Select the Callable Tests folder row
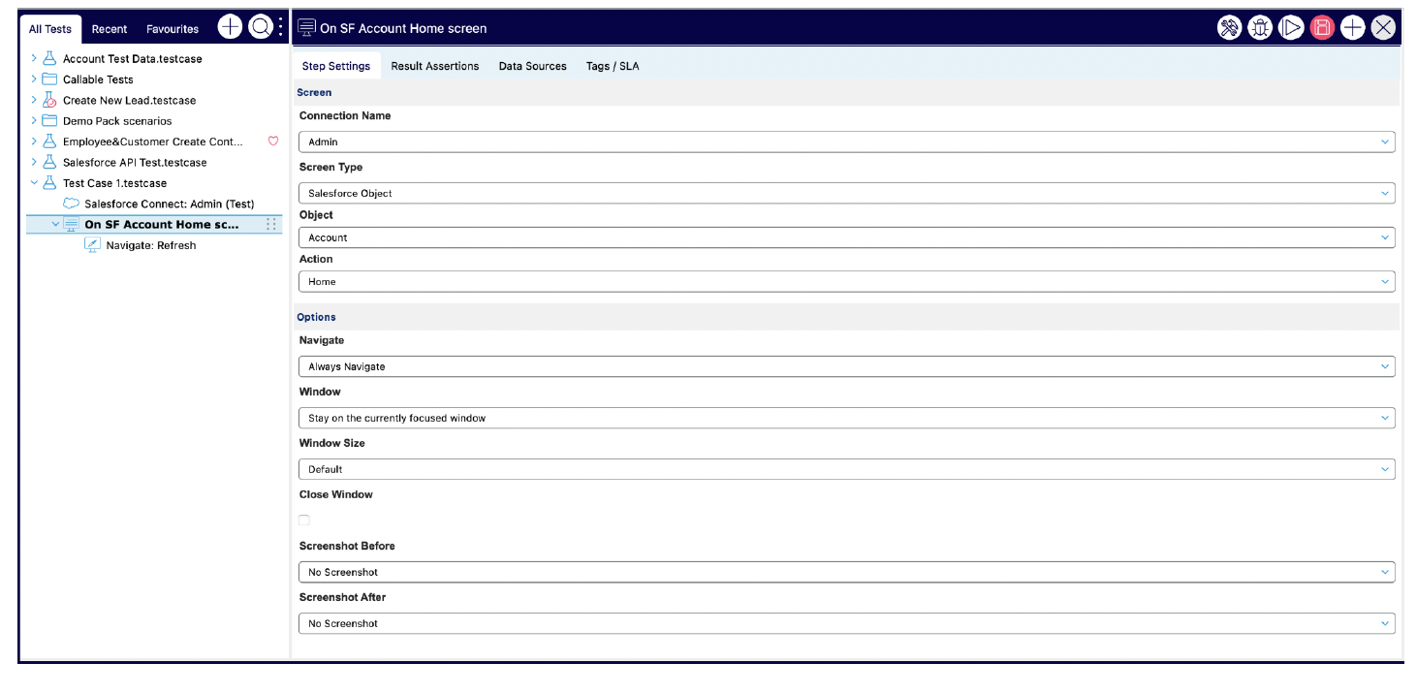 pyautogui.click(x=98, y=79)
